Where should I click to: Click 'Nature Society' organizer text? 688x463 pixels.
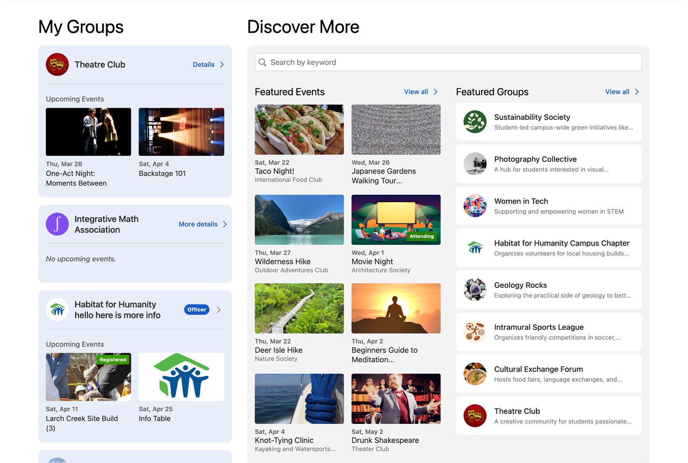pyautogui.click(x=276, y=359)
